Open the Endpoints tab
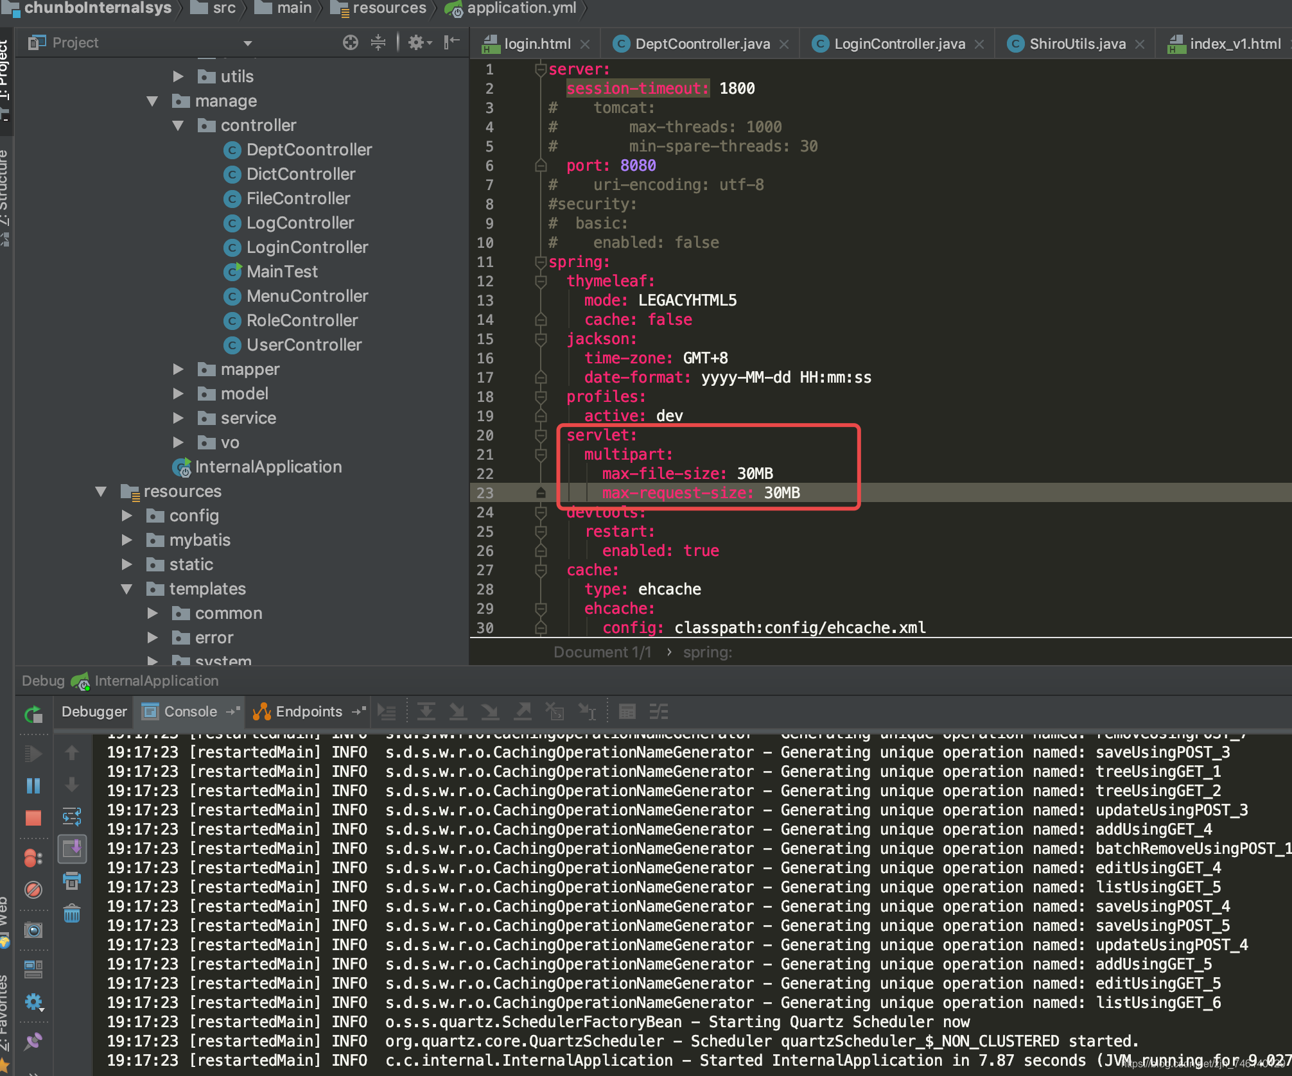 click(308, 711)
